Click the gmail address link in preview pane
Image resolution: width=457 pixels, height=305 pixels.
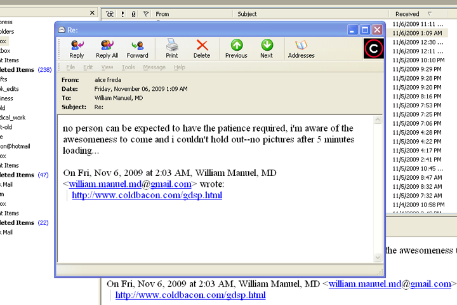(x=390, y=283)
